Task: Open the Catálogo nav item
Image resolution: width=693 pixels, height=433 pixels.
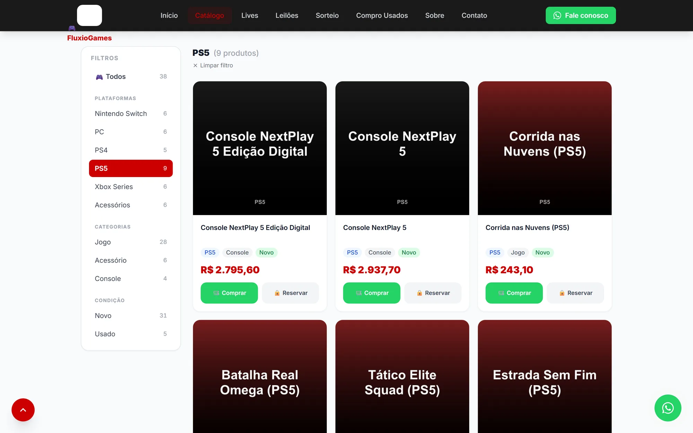Action: pos(210,15)
